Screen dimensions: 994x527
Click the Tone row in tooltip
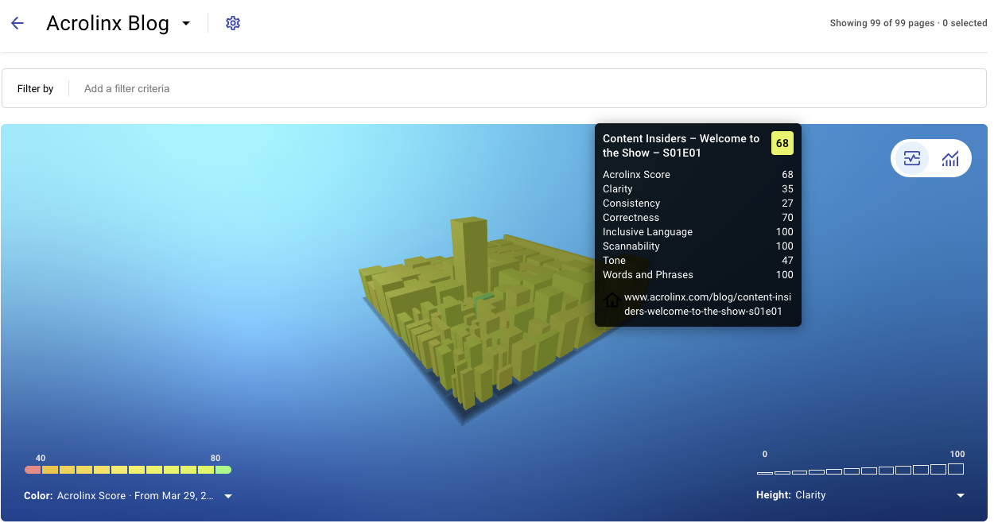point(698,261)
